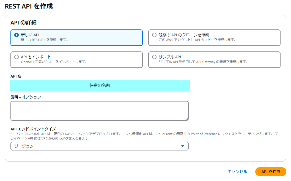
Task: Click the 既存の API のクローンを作成 card
Action: point(214,38)
